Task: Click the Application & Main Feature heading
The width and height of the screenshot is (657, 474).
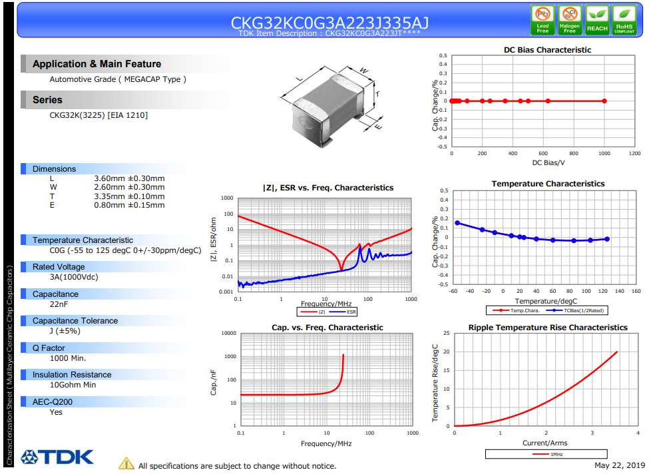Action: pyautogui.click(x=97, y=64)
